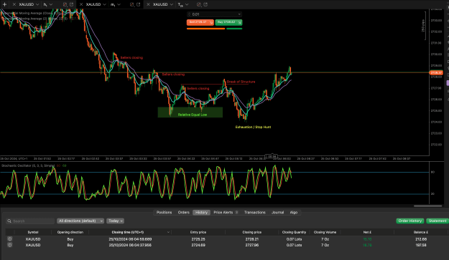Click the sort chevron in Closing time column

[168, 232]
